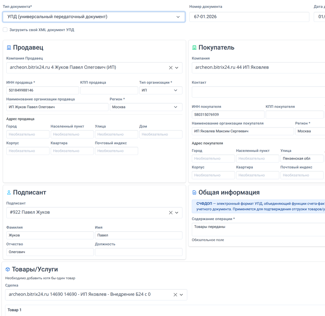Expand the Подписант selection dropdown arrow
Screen dimensions: 325x316
pos(177,213)
